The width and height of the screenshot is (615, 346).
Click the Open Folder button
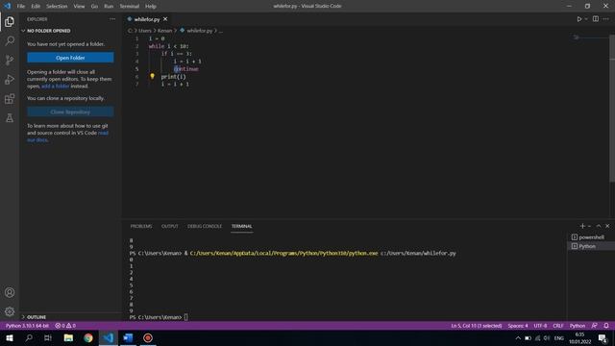coord(70,58)
